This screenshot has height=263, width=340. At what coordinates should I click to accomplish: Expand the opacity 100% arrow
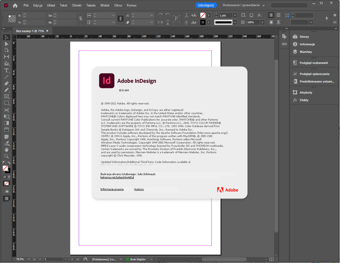point(262,22)
